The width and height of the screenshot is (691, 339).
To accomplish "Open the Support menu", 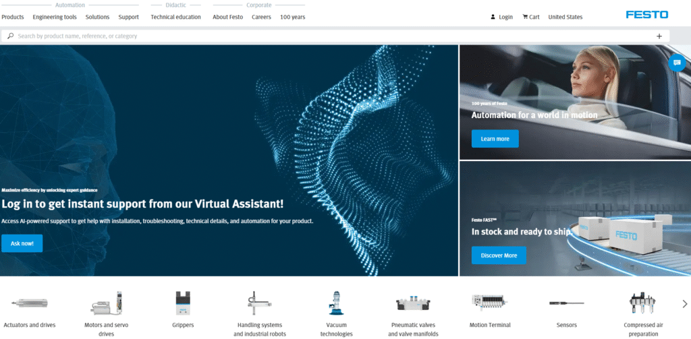I will (129, 17).
